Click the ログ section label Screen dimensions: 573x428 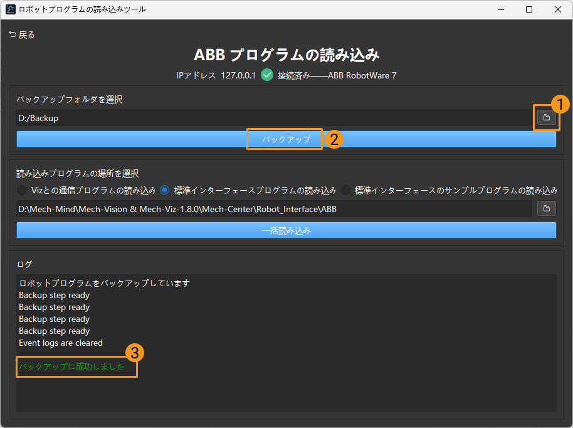[24, 264]
